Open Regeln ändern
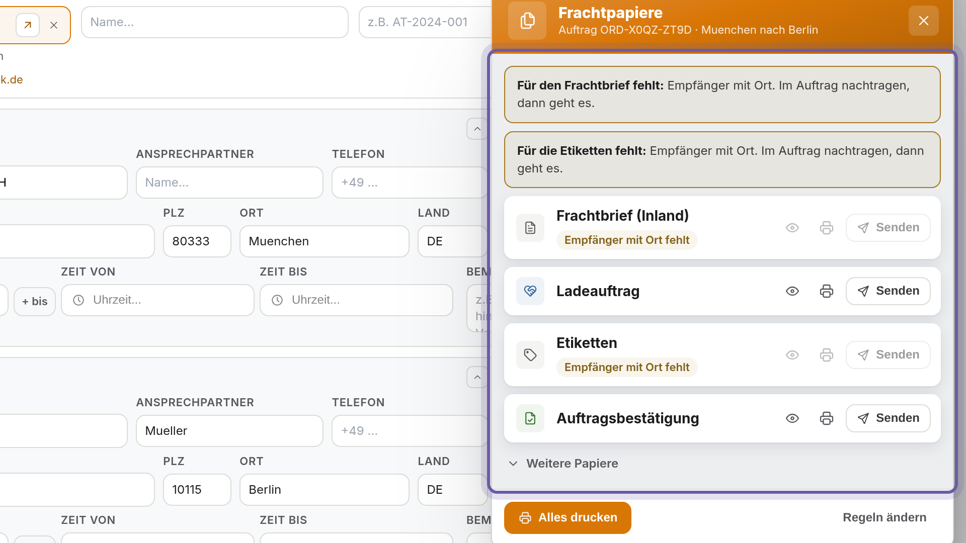 point(884,518)
